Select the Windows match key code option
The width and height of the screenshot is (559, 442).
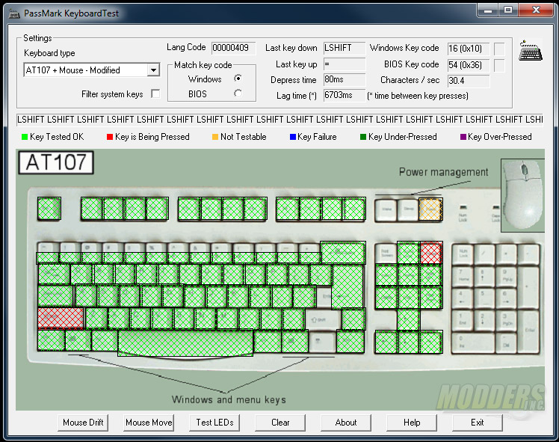(x=238, y=78)
